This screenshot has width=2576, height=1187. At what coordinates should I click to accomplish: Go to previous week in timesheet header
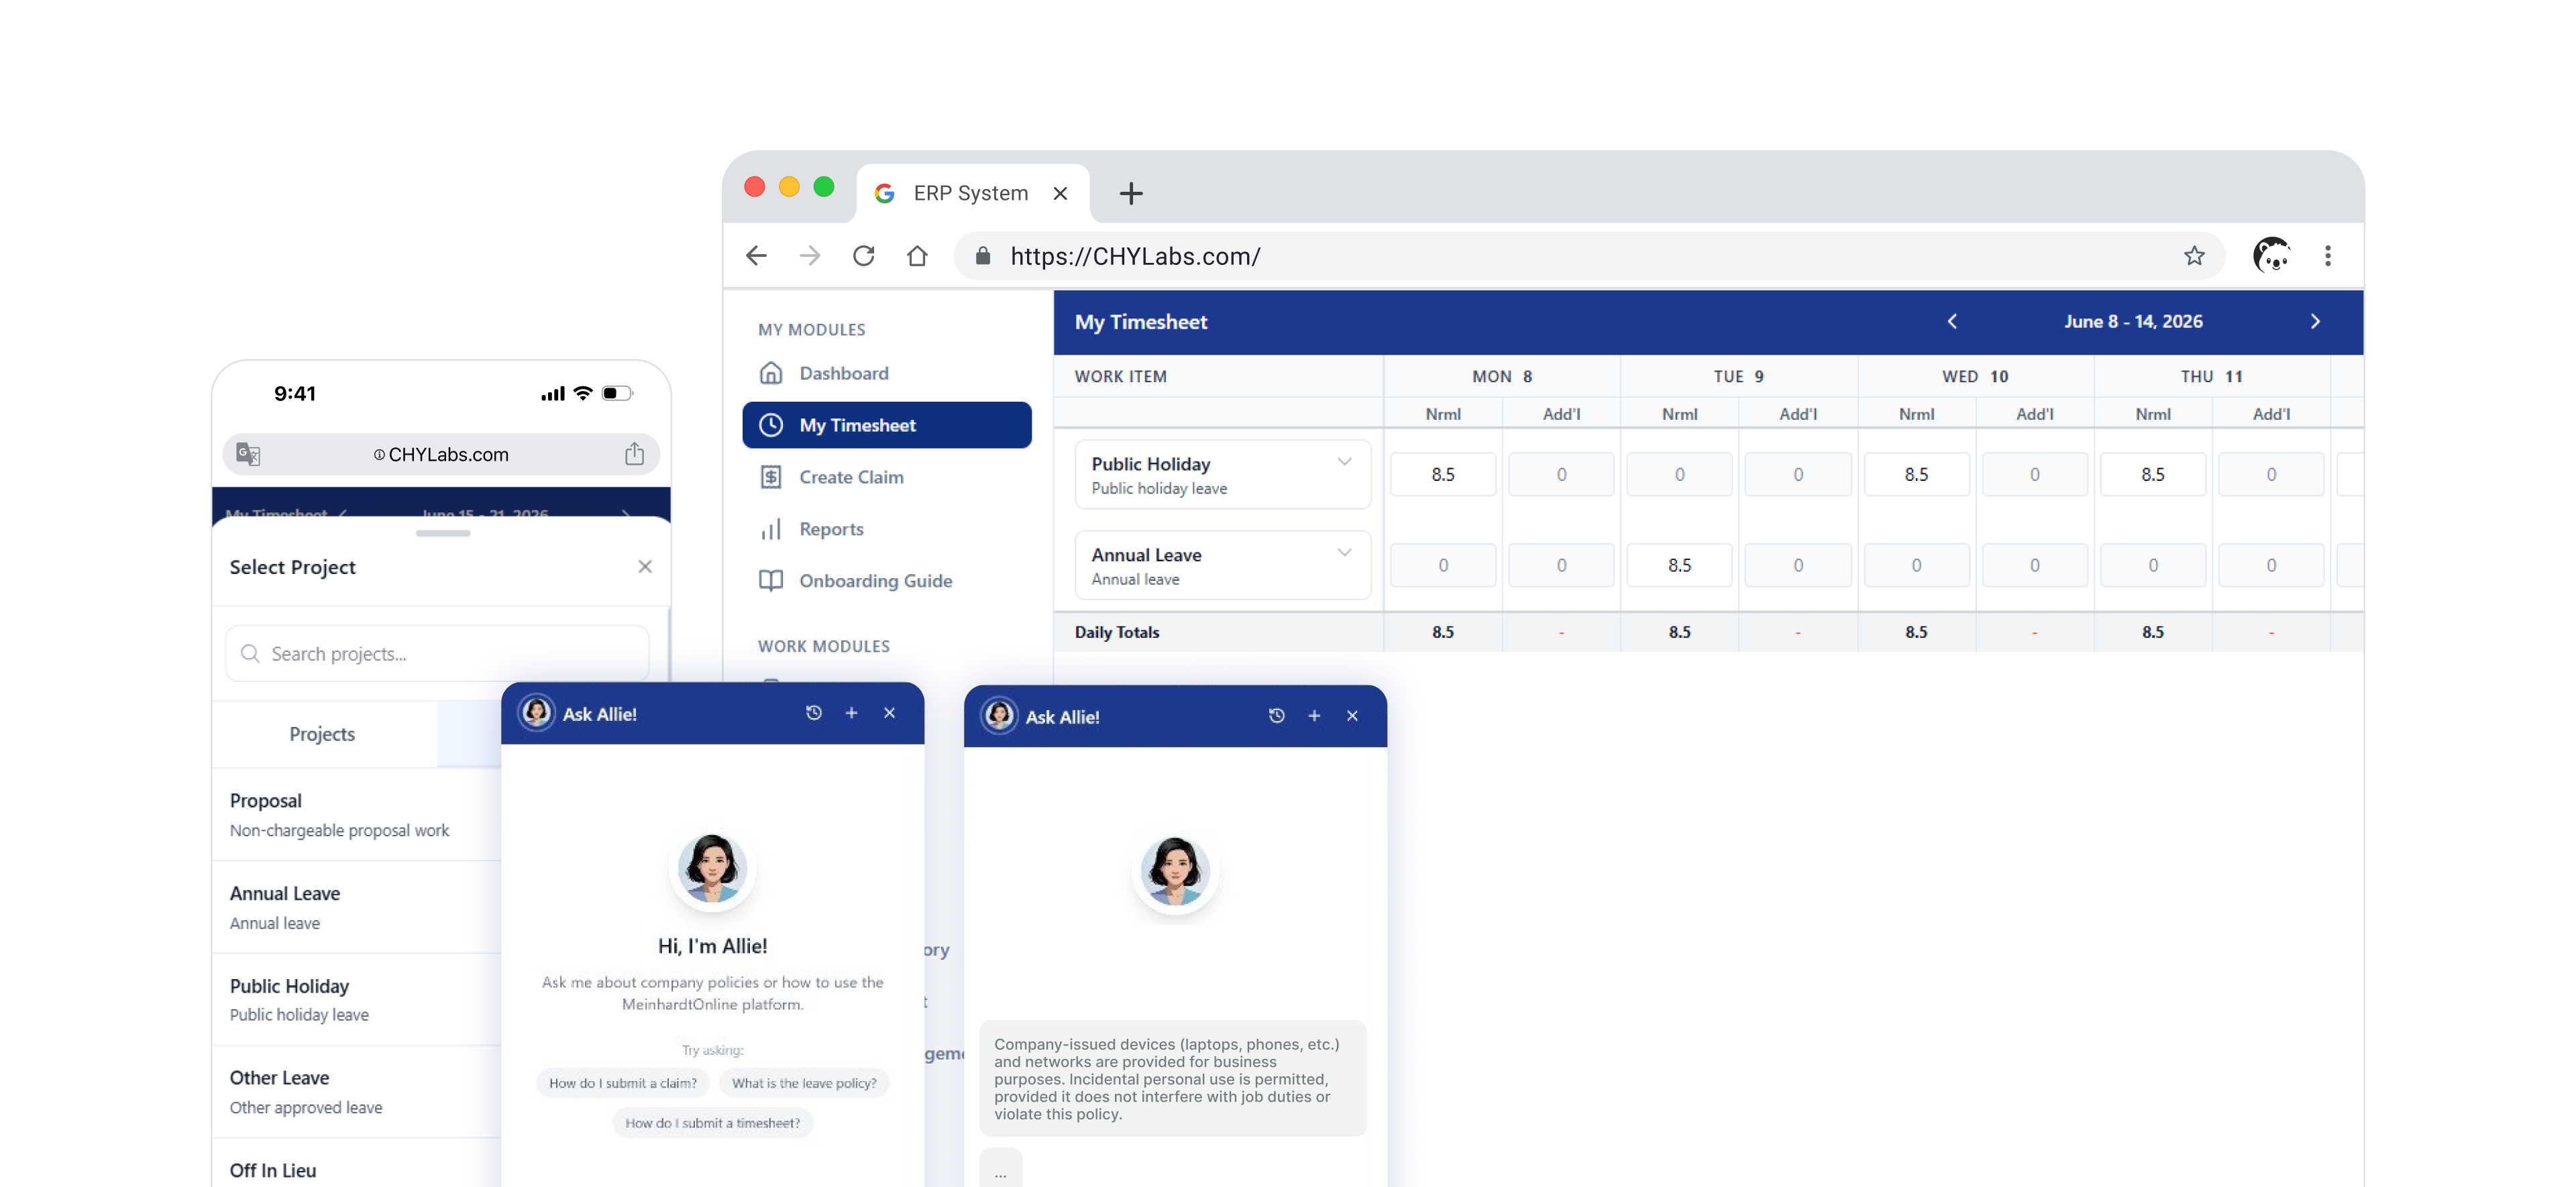[1952, 321]
